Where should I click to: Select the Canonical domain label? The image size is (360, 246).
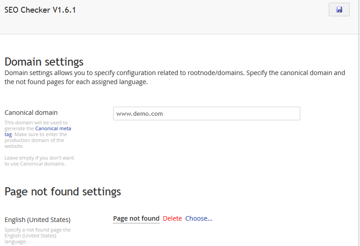pos(31,113)
